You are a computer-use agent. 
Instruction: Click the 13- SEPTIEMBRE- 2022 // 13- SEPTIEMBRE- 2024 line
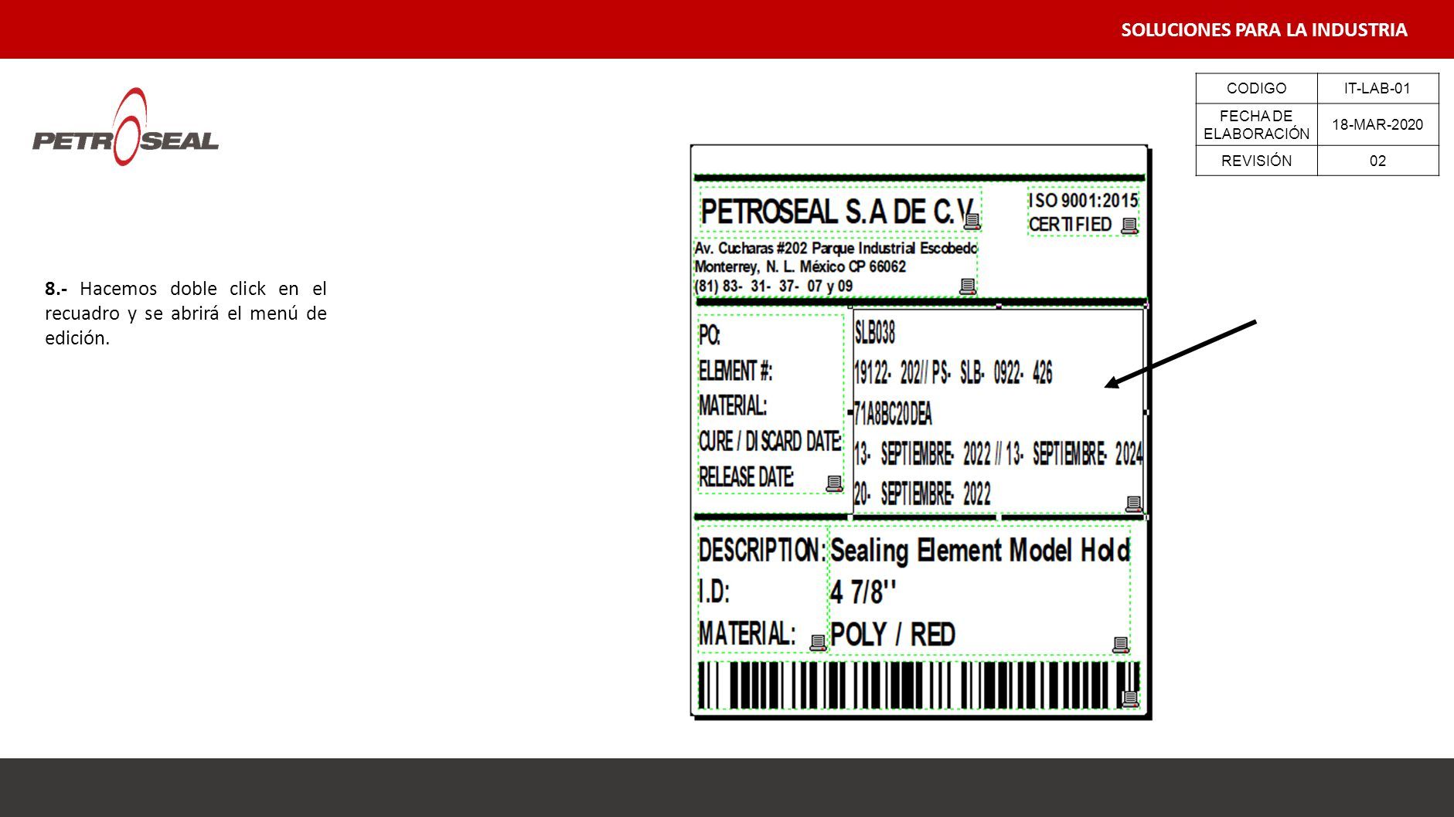click(998, 454)
